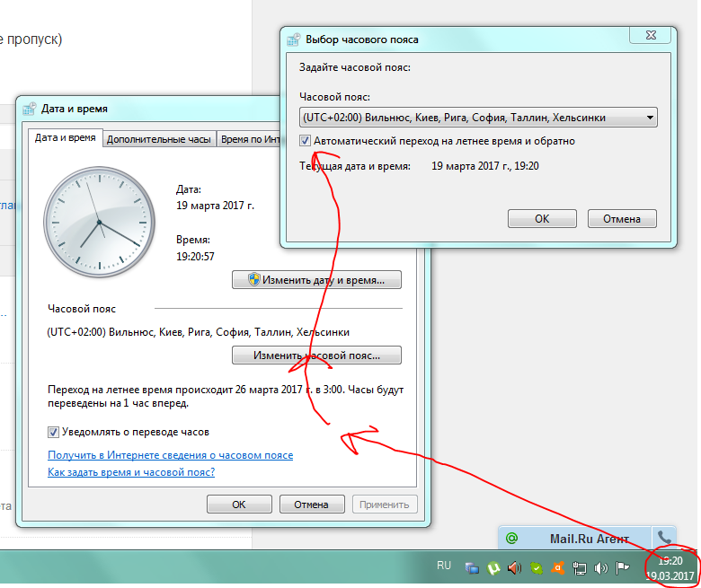
Task: Open the Action Center flag icon
Action: pyautogui.click(x=622, y=567)
